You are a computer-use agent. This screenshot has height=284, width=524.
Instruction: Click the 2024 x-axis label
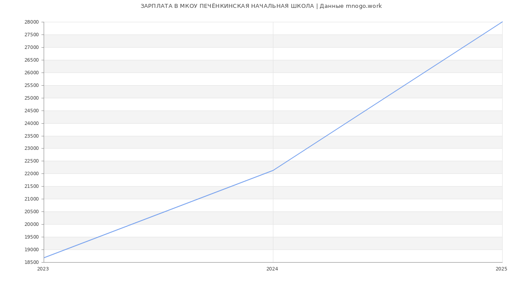[272, 269]
